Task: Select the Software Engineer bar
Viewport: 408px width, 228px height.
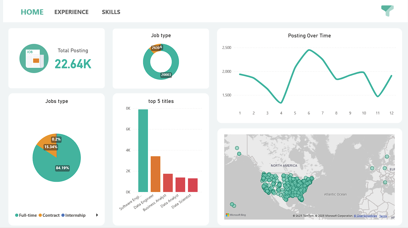Action: coord(143,150)
